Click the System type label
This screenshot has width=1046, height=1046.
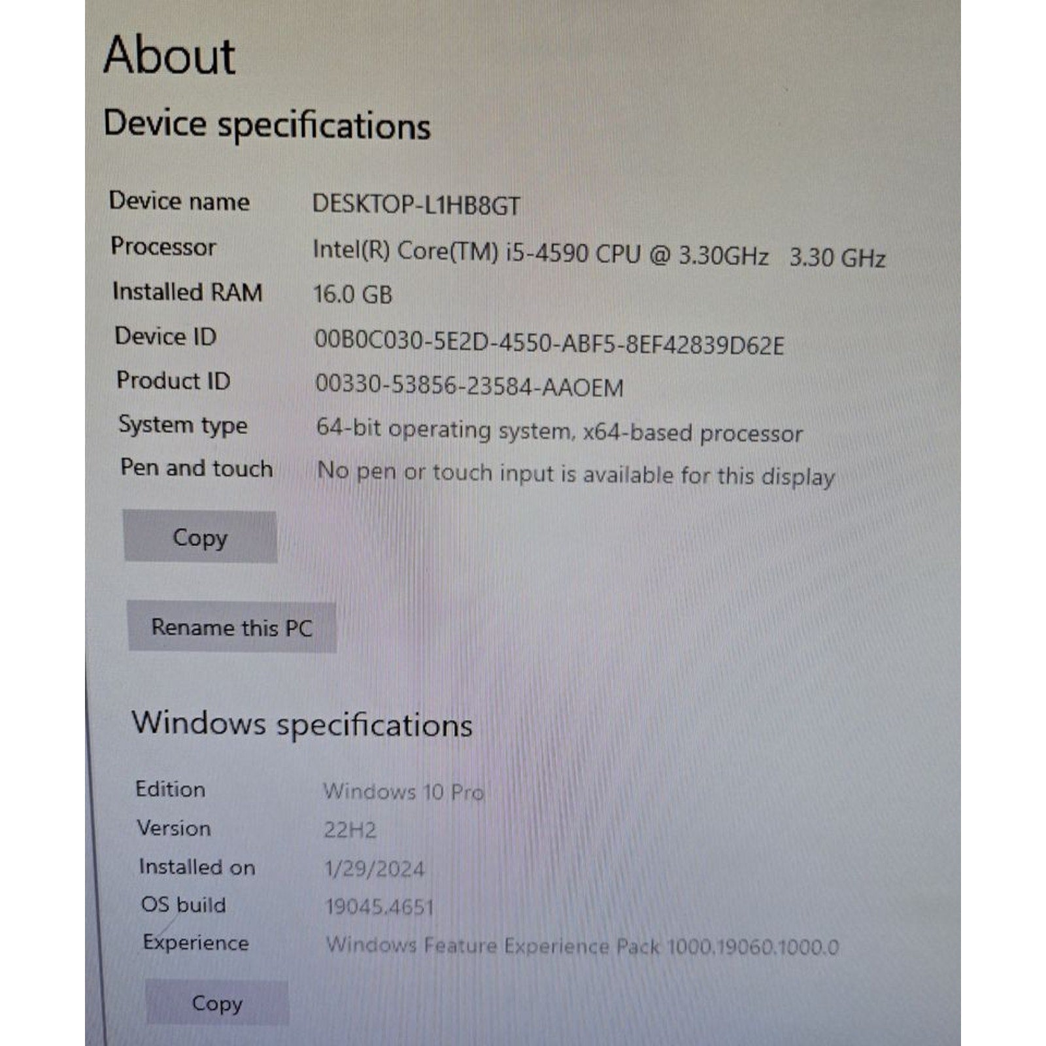click(183, 425)
